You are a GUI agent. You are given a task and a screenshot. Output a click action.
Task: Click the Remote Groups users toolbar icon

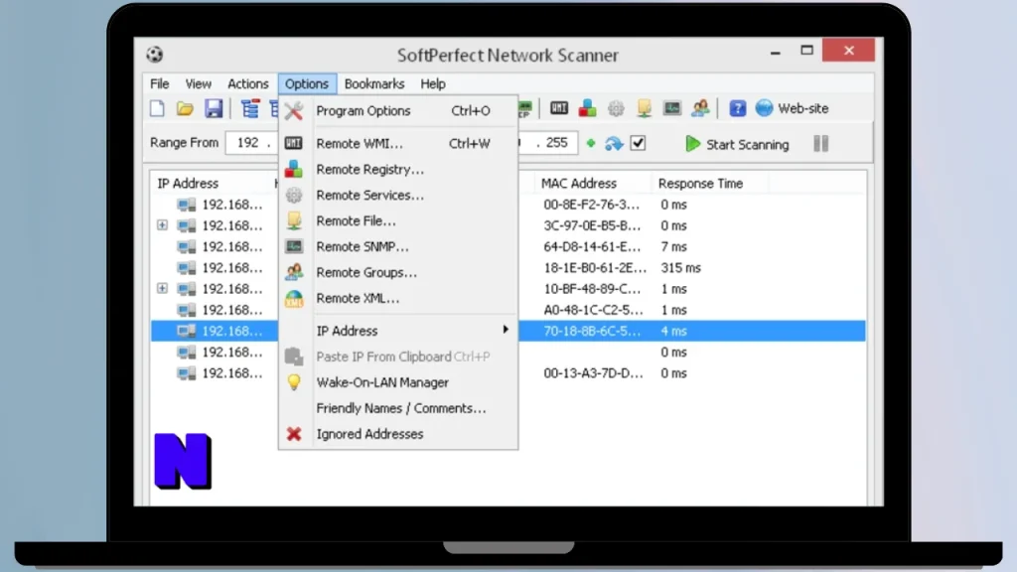700,108
